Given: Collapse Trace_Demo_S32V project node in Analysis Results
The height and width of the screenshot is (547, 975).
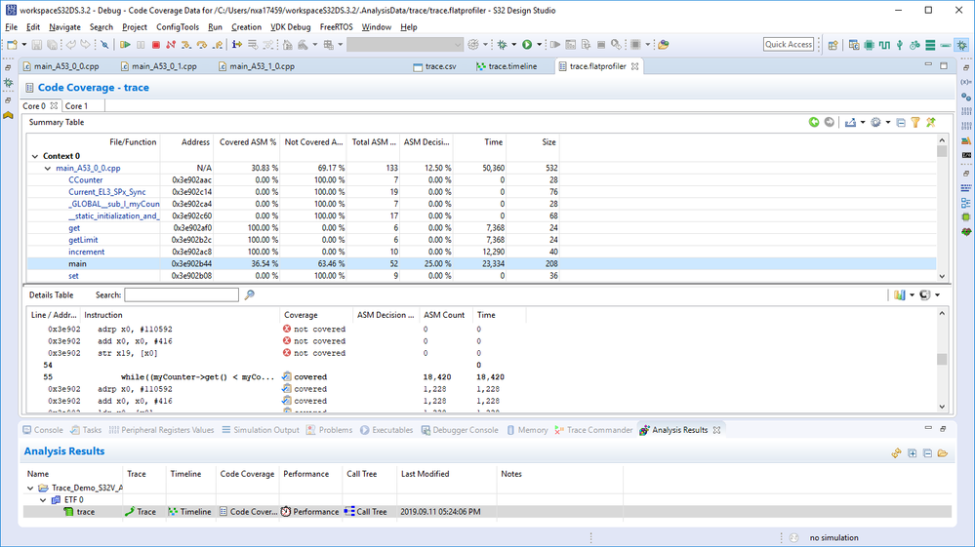Looking at the screenshot, I should [30, 488].
